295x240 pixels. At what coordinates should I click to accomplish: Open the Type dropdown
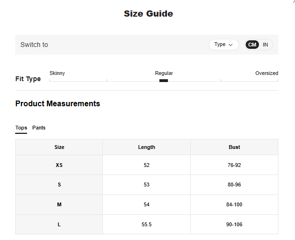[x=223, y=45]
